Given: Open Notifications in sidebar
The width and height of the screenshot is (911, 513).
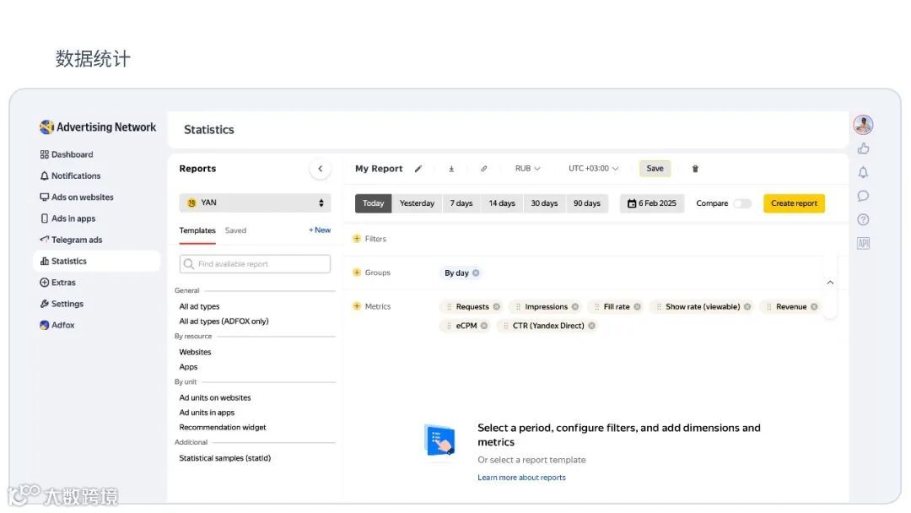Looking at the screenshot, I should (70, 176).
